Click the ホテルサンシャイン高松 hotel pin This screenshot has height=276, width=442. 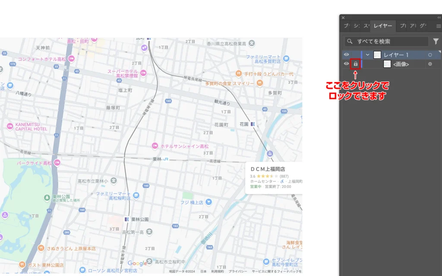tap(155, 146)
